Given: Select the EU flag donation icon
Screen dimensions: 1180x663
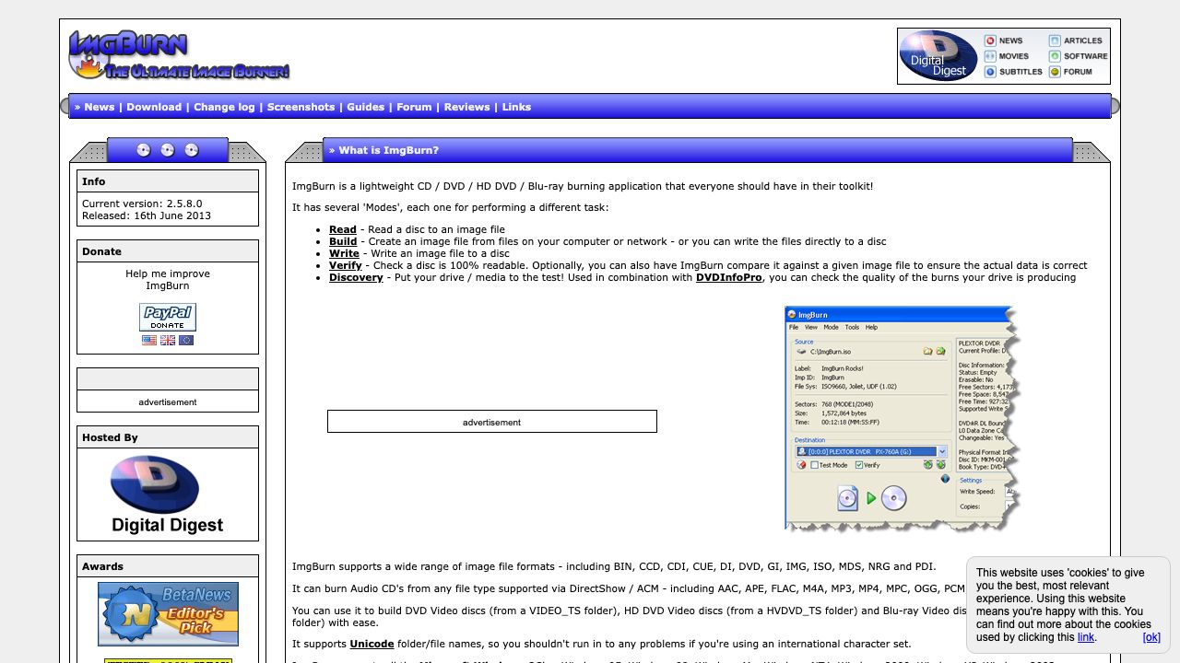Looking at the screenshot, I should (x=186, y=340).
